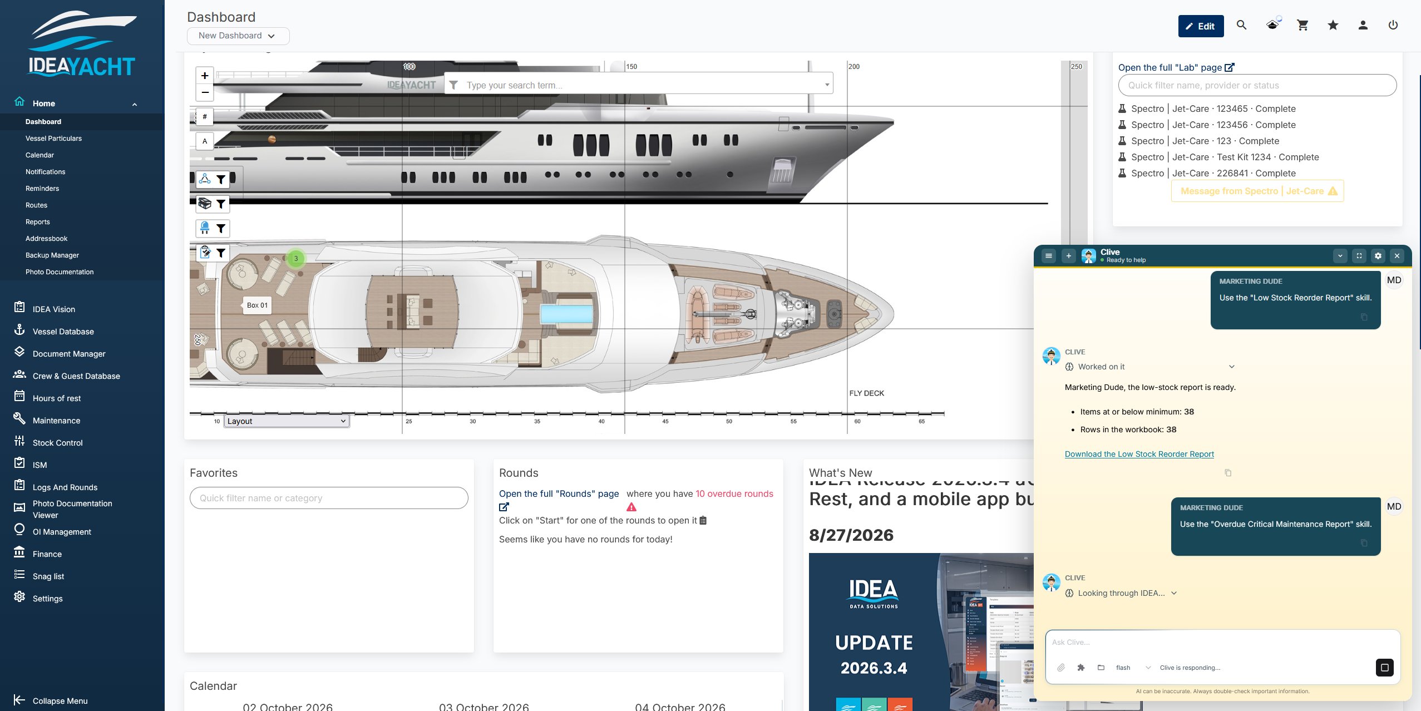Zoom in on the yacht map
Viewport: 1421px width, 711px height.
click(205, 76)
